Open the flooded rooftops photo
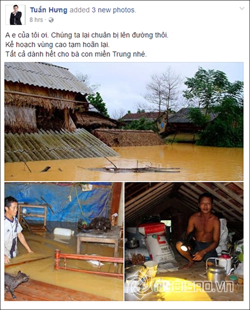Viewport: 250px width, 310px height. (124, 121)
